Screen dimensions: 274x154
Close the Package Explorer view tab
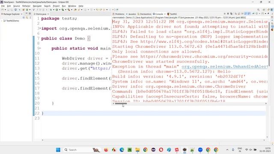pos(21,14)
